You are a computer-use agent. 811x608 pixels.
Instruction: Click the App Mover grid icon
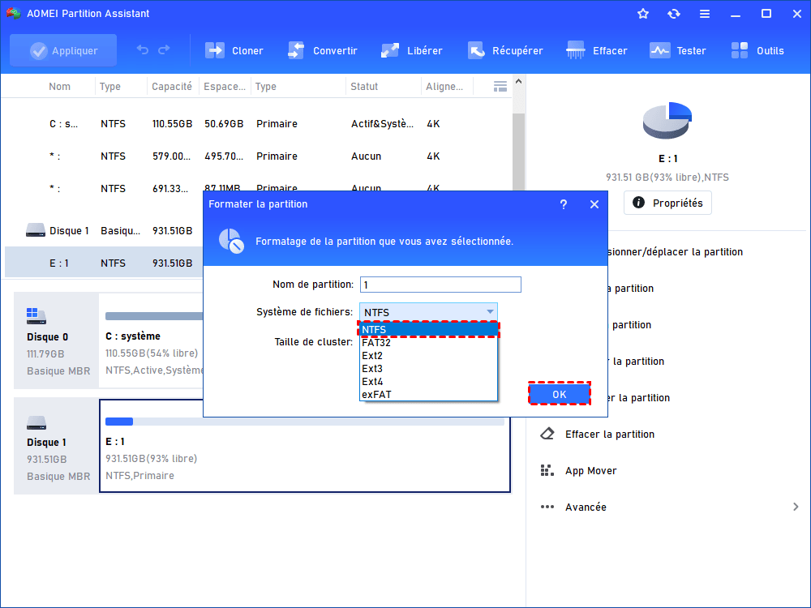click(x=547, y=470)
